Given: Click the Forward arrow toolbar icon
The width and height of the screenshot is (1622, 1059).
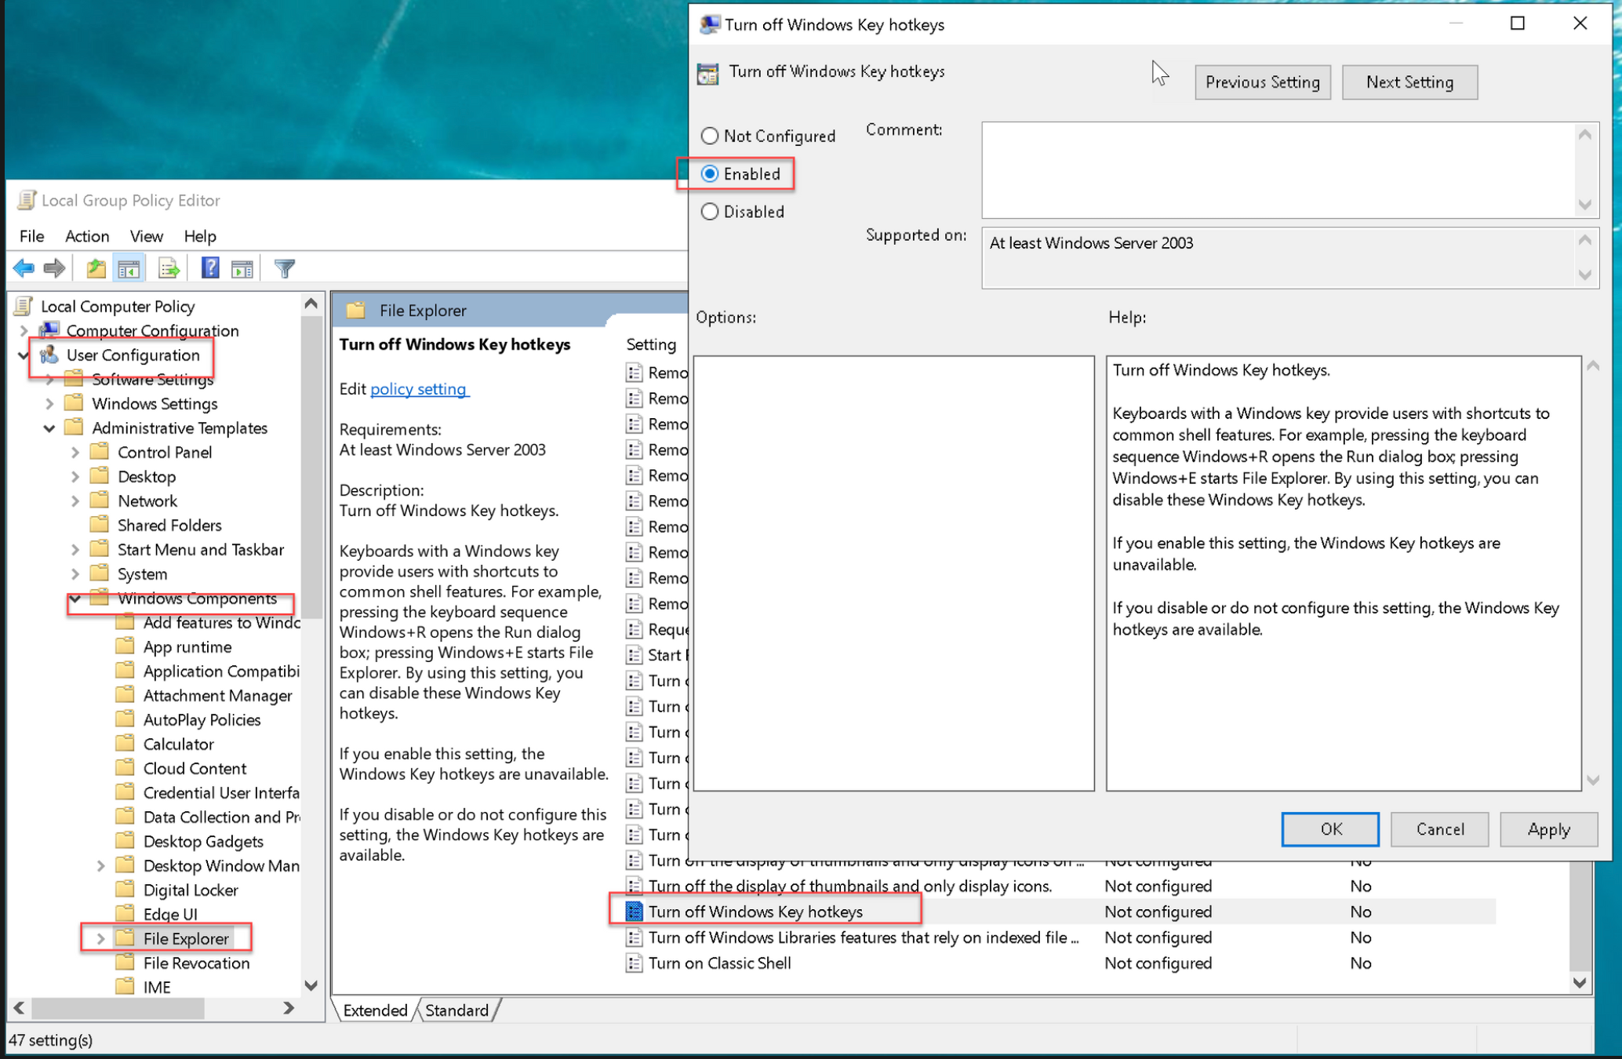Looking at the screenshot, I should [x=54, y=269].
